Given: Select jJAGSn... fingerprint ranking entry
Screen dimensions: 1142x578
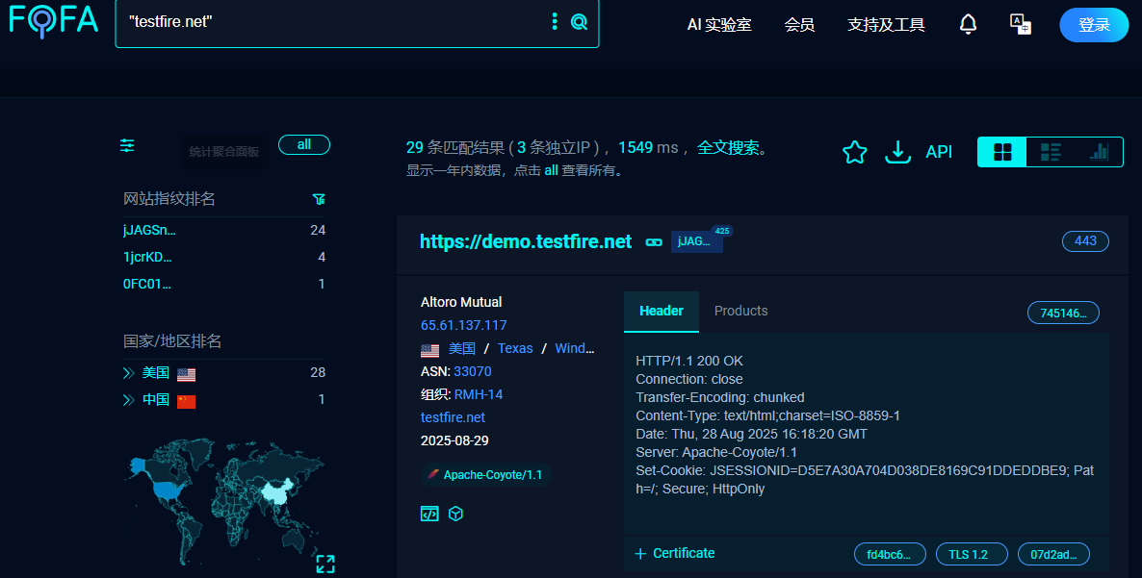Looking at the screenshot, I should [x=149, y=230].
